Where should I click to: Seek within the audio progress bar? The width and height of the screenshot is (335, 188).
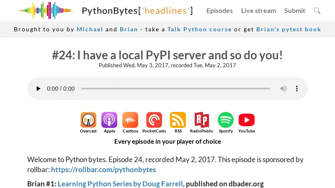[x=175, y=89]
